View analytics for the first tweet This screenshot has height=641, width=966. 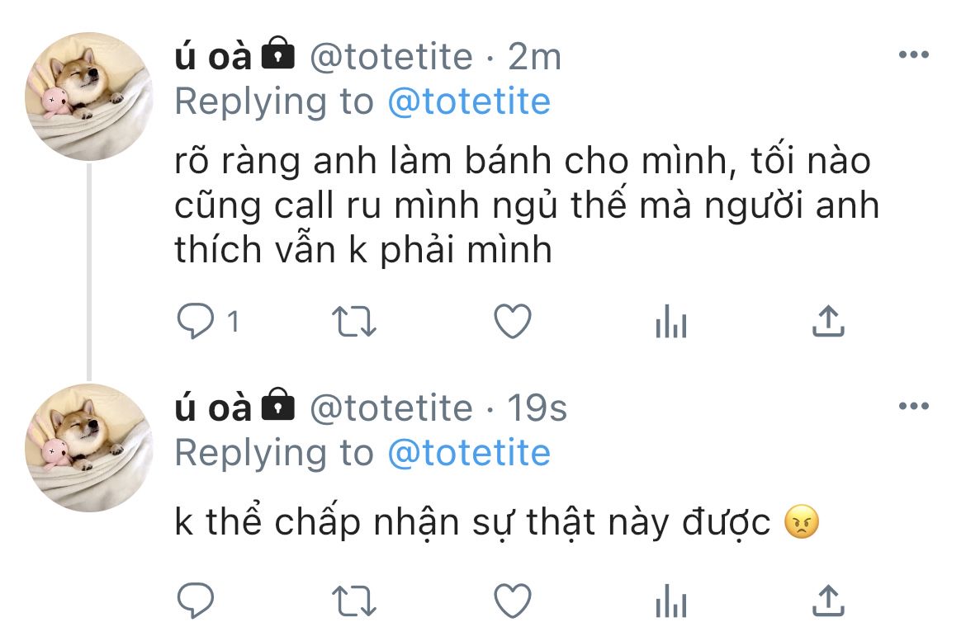click(x=671, y=322)
